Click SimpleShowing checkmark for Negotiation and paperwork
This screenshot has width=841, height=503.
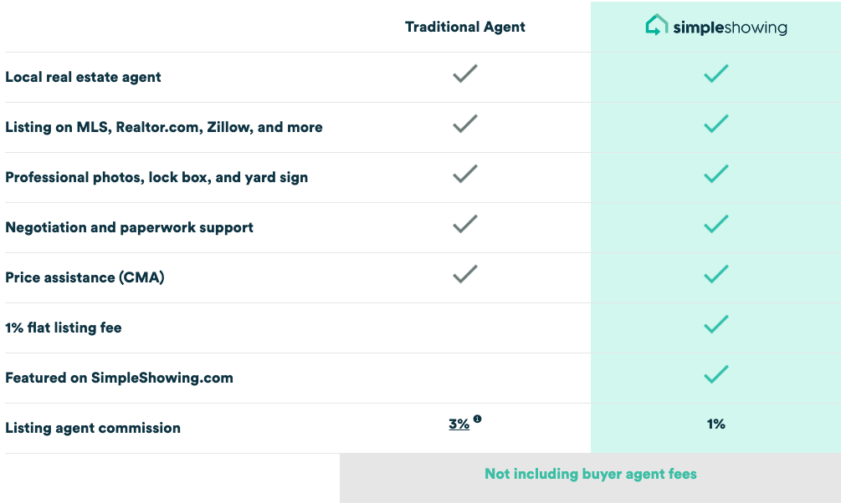click(715, 225)
